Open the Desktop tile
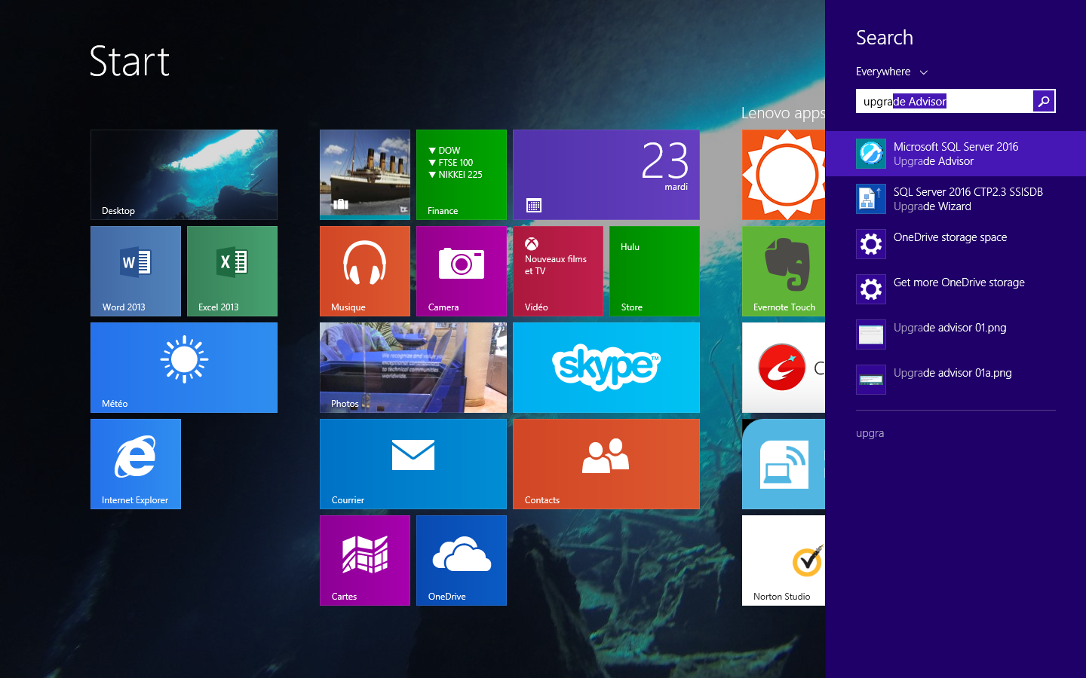The image size is (1086, 678). (184, 175)
